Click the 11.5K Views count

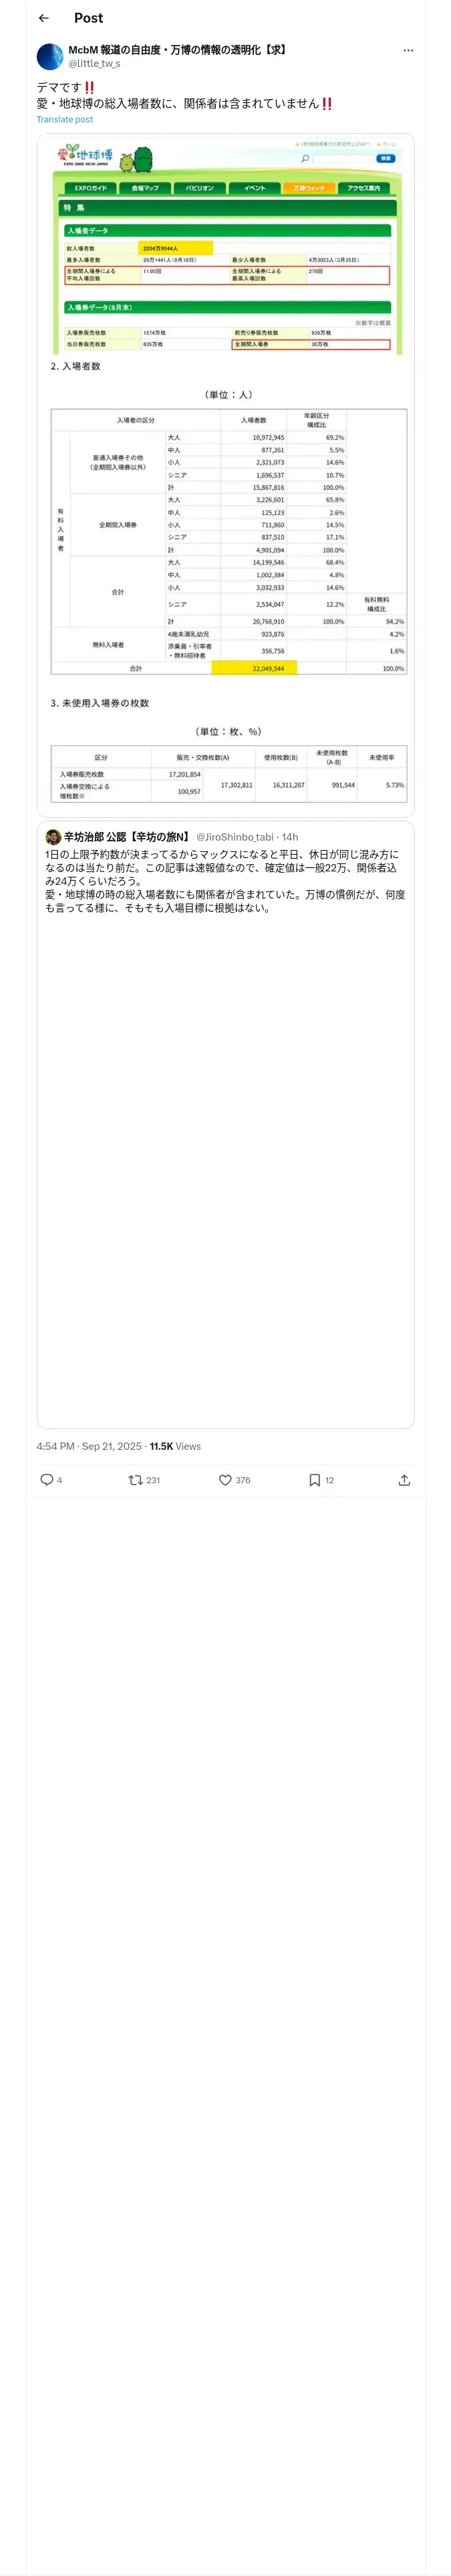pos(175,1446)
